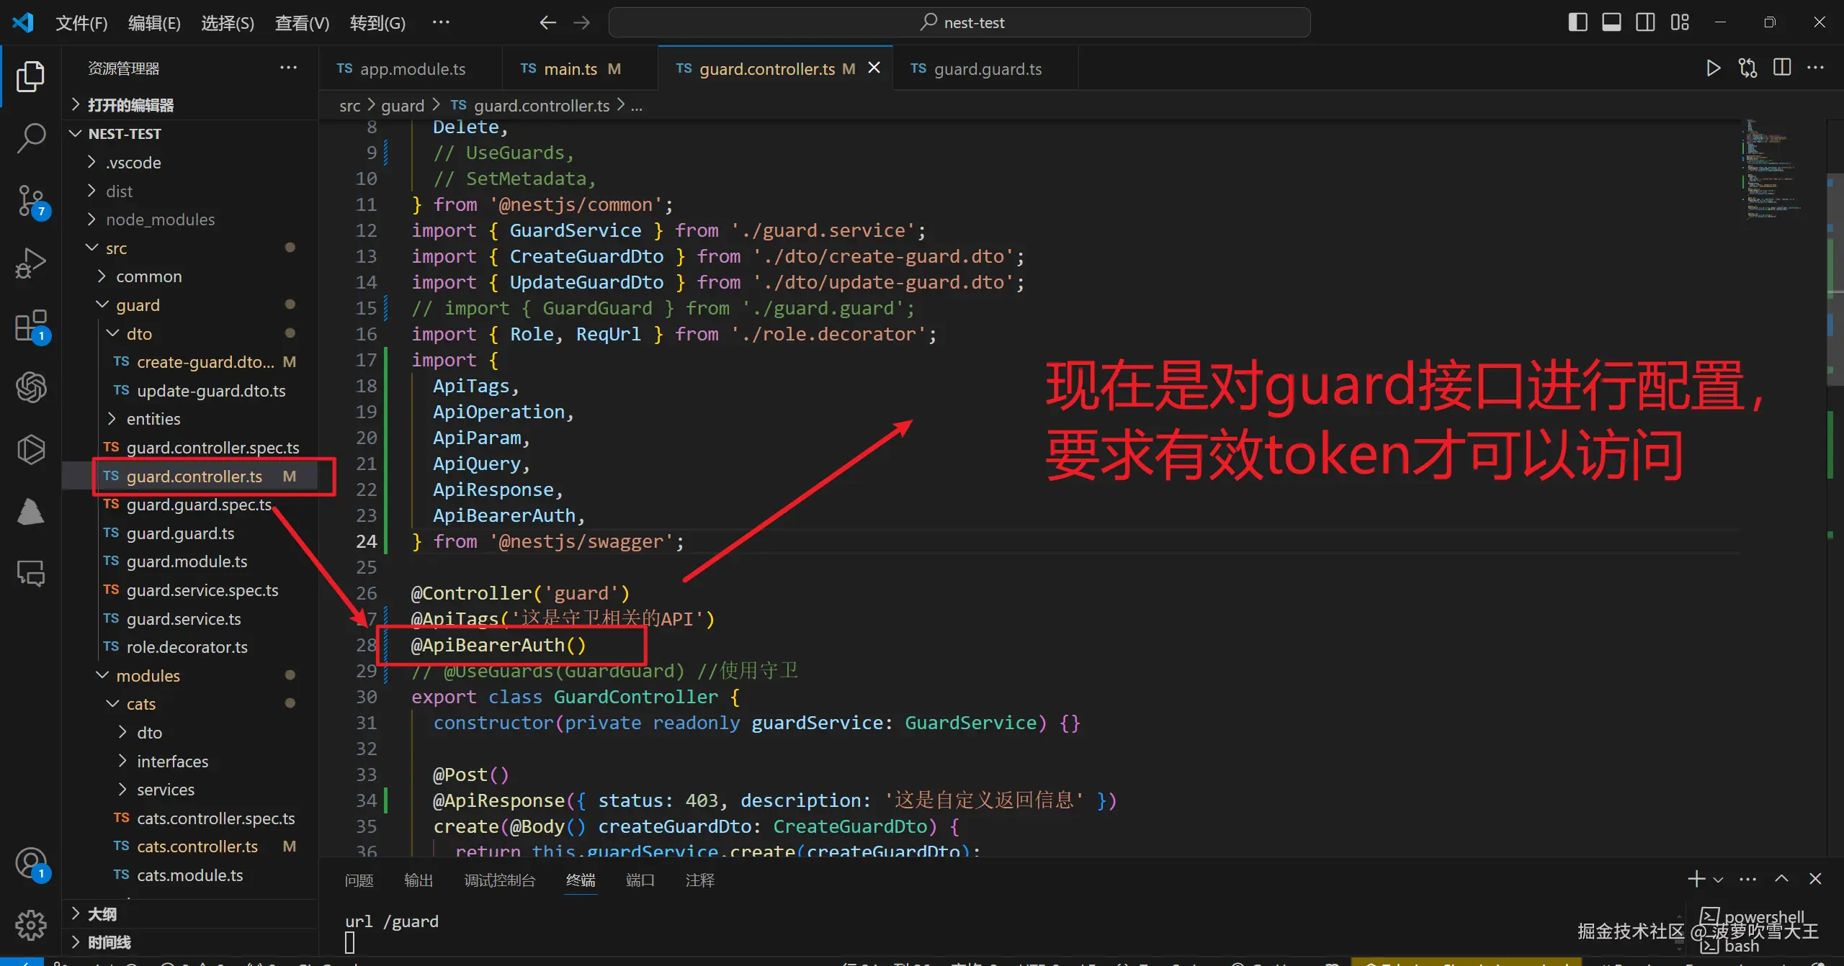Screen dimensions: 1844x966
Task: Open the Source Control view
Action: click(30, 202)
